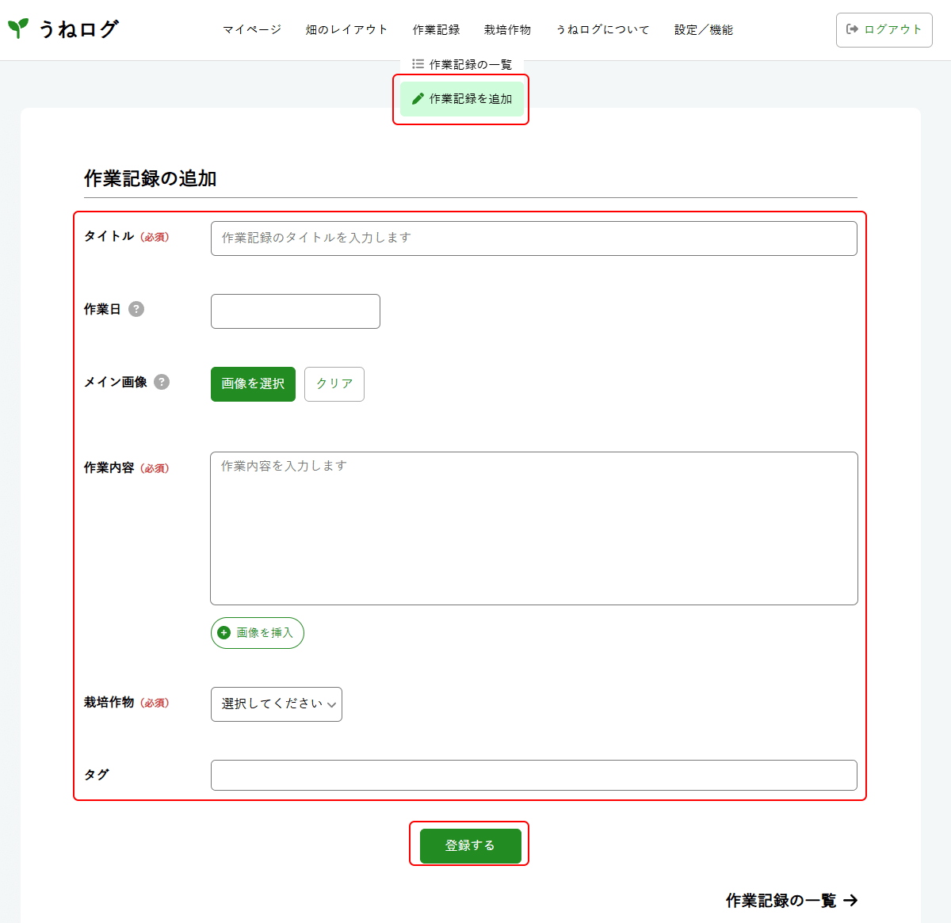The height and width of the screenshot is (923, 951).
Task: Click the 登録する button
Action: pos(471,846)
